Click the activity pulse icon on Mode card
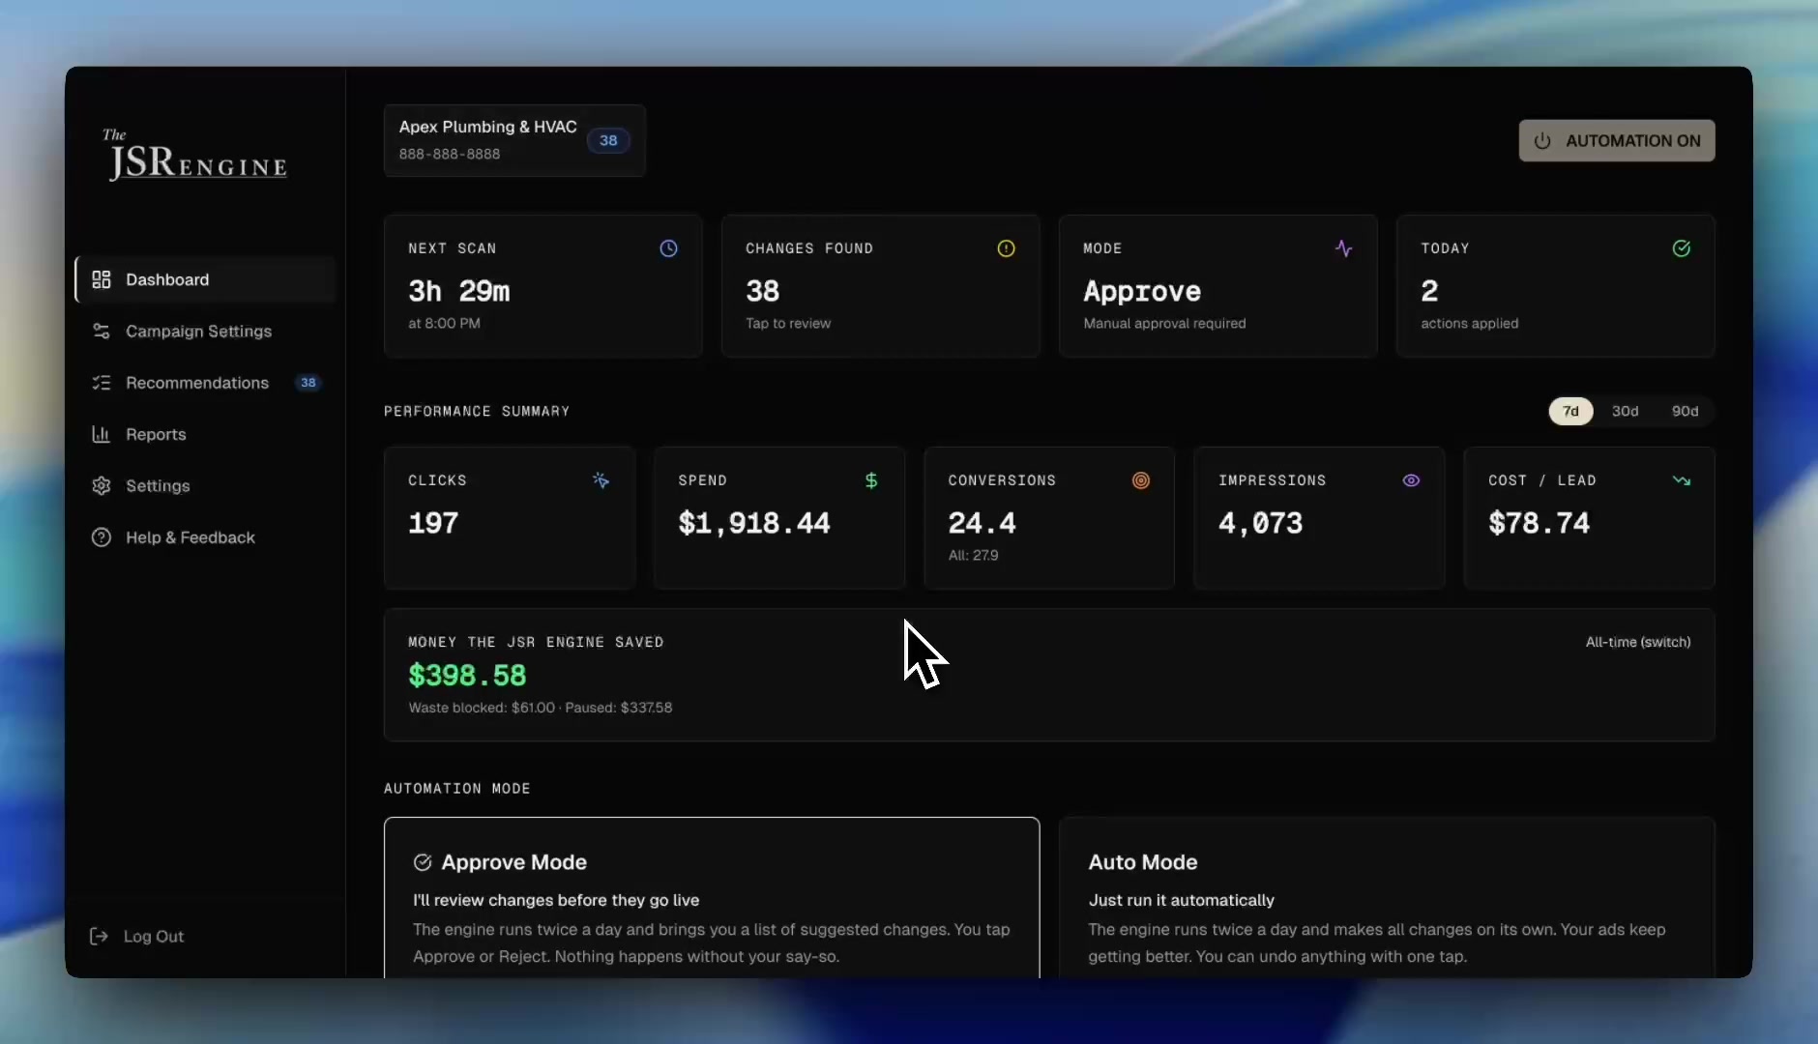The width and height of the screenshot is (1818, 1044). [1343, 248]
